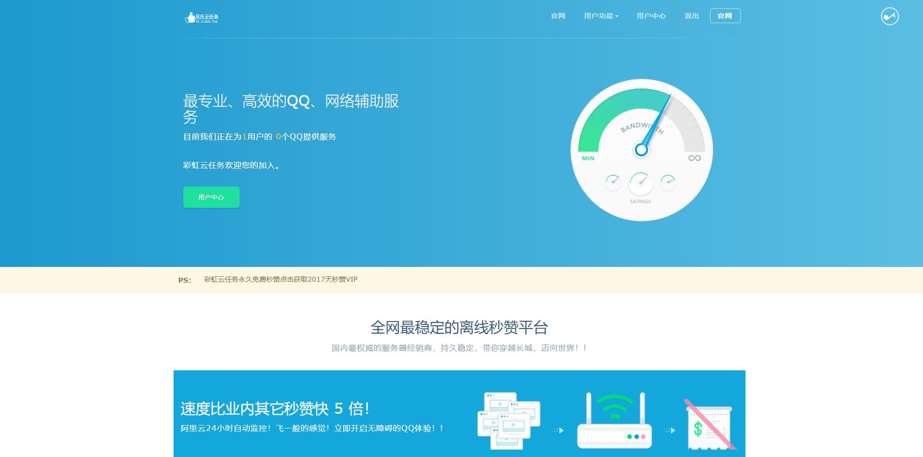Click the circular music note icon

tap(889, 16)
